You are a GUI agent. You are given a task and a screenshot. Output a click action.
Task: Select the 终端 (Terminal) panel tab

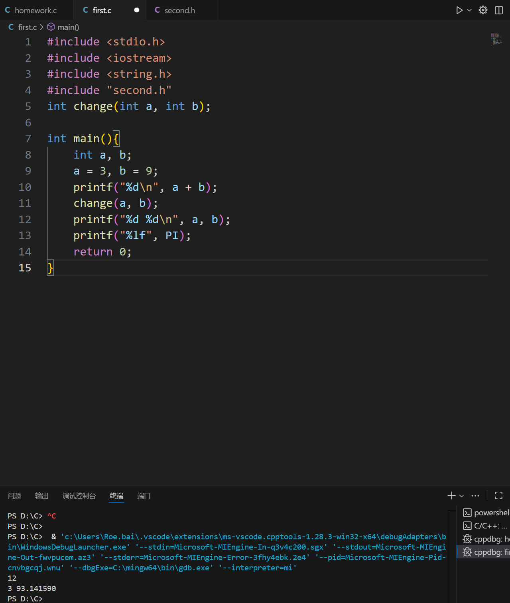tap(116, 496)
